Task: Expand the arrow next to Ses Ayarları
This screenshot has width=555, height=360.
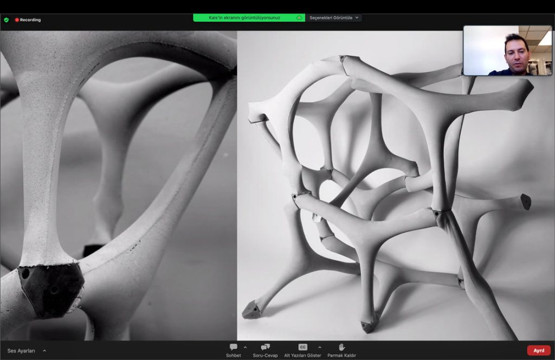Action: coord(44,351)
